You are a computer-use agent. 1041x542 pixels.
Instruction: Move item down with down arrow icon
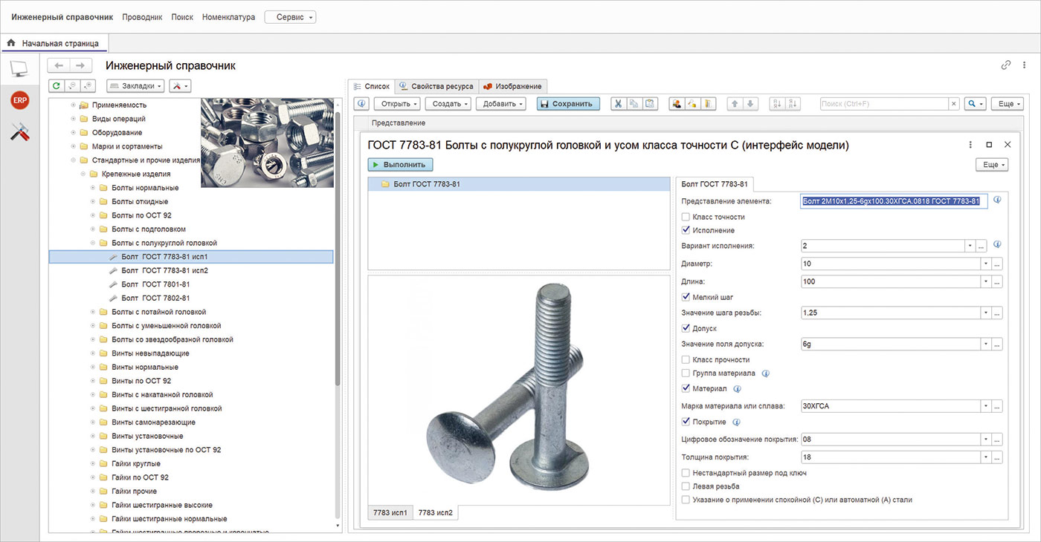click(x=751, y=104)
